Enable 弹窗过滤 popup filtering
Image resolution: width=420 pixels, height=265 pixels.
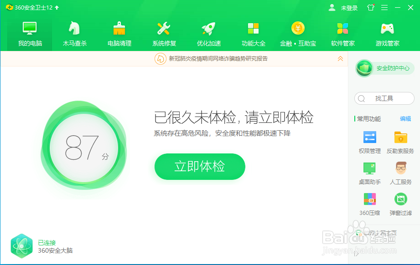click(400, 204)
